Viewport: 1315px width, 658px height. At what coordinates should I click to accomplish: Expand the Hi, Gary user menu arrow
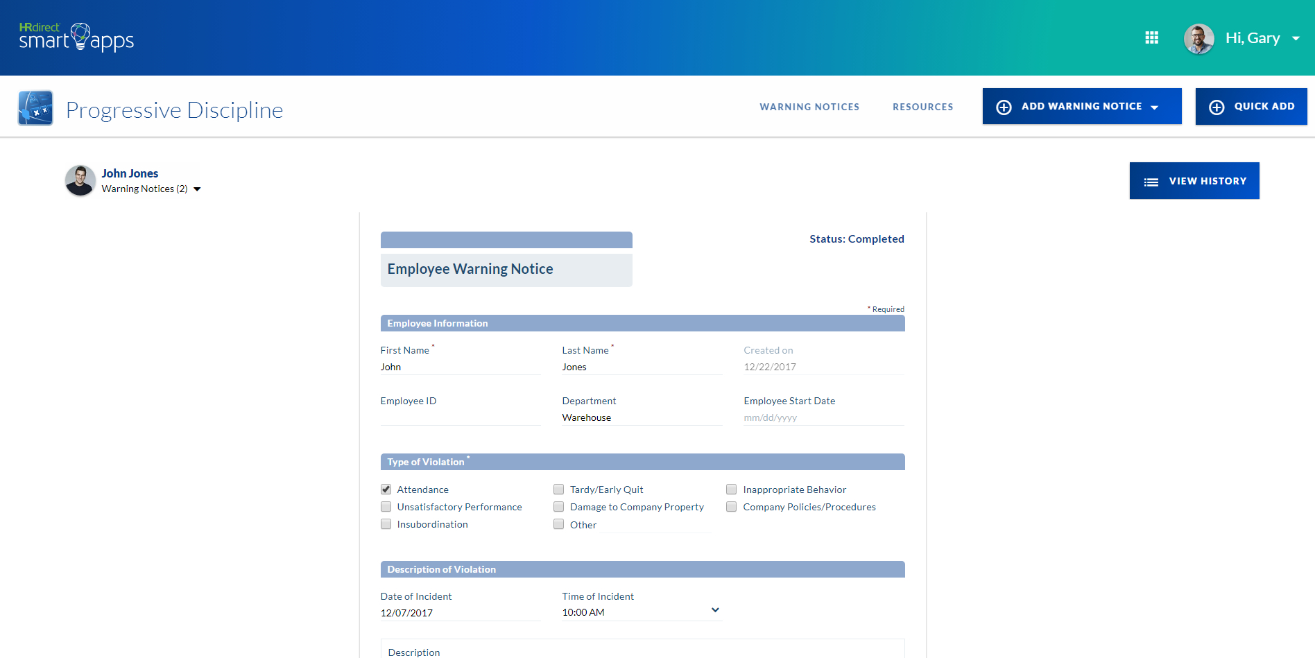1296,38
